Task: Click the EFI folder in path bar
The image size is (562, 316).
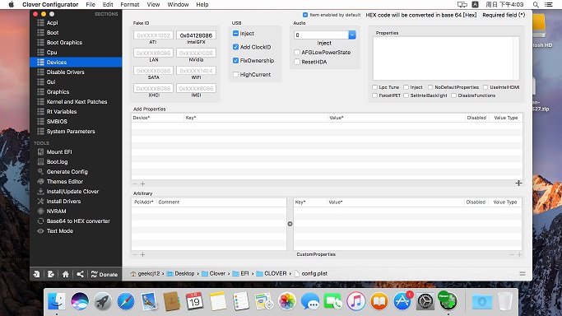Action: [241, 273]
